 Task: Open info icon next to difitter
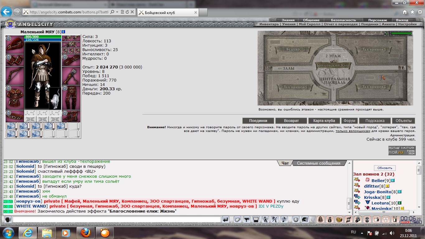click(388, 186)
